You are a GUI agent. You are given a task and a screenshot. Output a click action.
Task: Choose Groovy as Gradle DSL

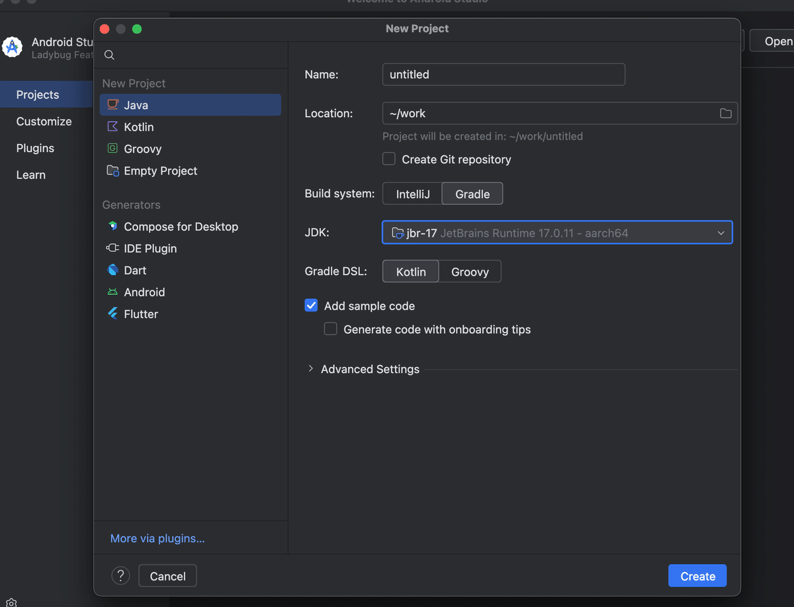[x=470, y=272]
